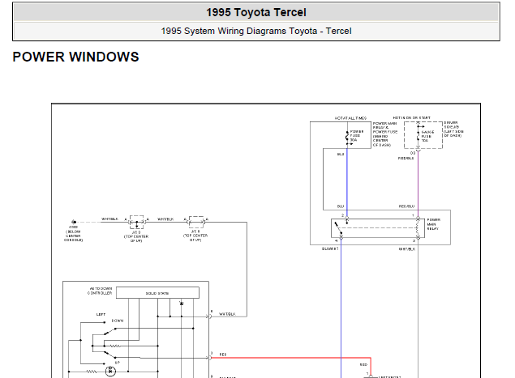
Task: Click the J/C D junction connector symbol
Action: 136,222
